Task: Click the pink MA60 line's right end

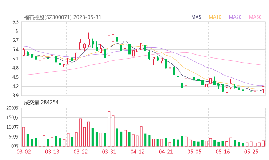Action: (263, 65)
